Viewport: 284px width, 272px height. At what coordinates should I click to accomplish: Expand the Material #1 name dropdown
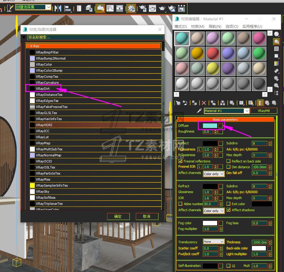tap(246, 111)
